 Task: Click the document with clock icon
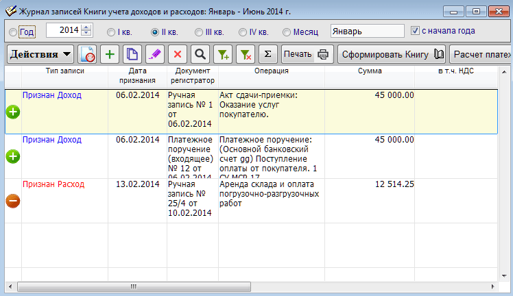click(87, 54)
